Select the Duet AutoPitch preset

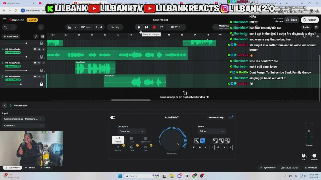click(x=132, y=140)
